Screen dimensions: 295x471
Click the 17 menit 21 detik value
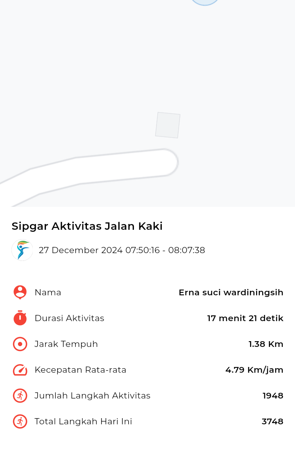(245, 318)
